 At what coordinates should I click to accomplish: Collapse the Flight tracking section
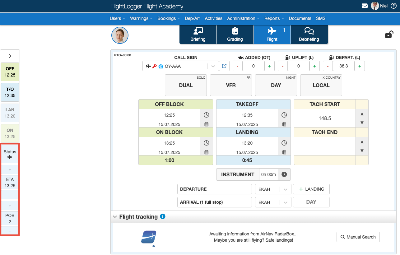pyautogui.click(x=115, y=217)
